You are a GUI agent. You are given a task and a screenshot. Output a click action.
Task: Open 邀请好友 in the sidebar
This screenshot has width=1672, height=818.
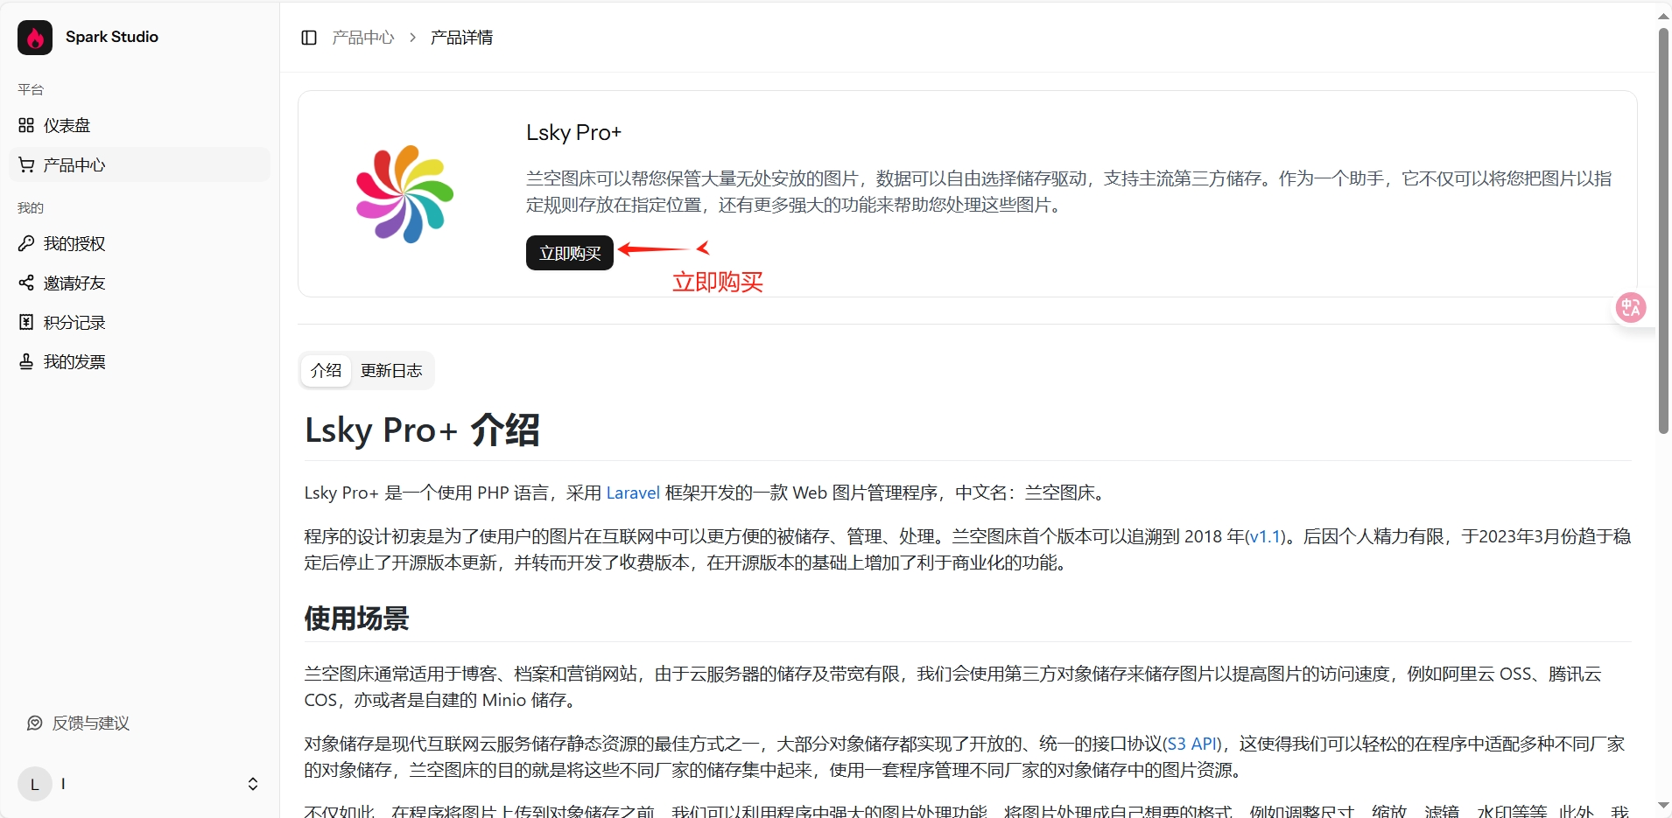click(140, 283)
